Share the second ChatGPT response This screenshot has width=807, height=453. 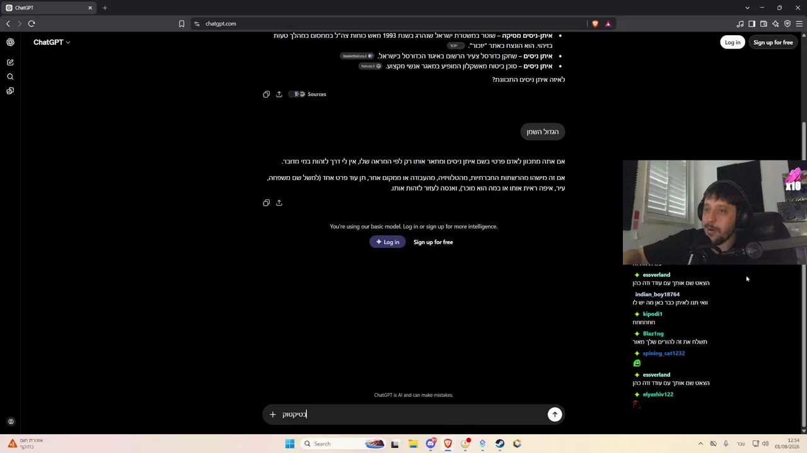point(279,203)
